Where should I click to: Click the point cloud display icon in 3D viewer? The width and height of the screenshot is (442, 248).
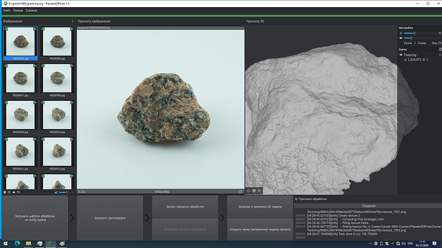pyautogui.click(x=259, y=191)
